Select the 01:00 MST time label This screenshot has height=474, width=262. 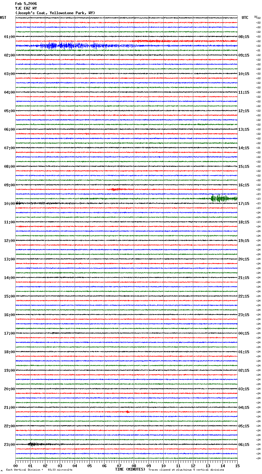point(10,37)
